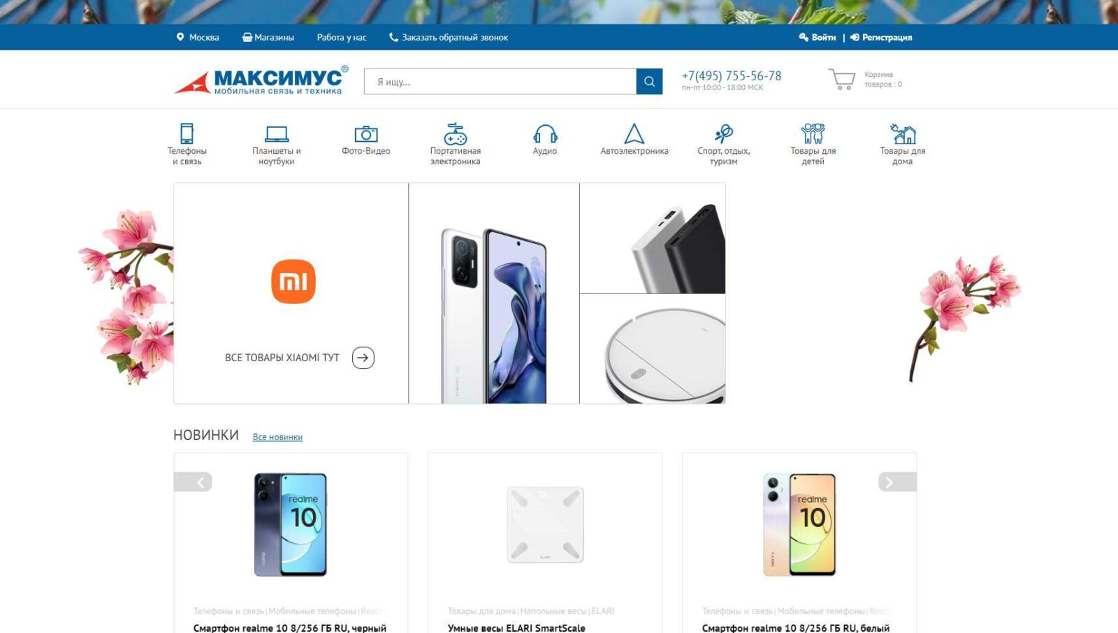1118x633 pixels.
Task: Choose city Москва in top bar
Action: [x=198, y=37]
